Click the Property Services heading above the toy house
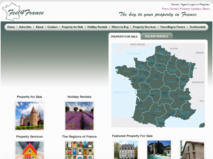Image resolution: width=213 pixels, height=159 pixels. coord(30,137)
